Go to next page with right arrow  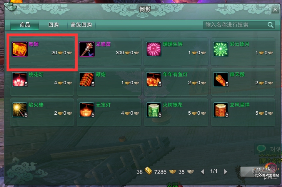point(225,172)
